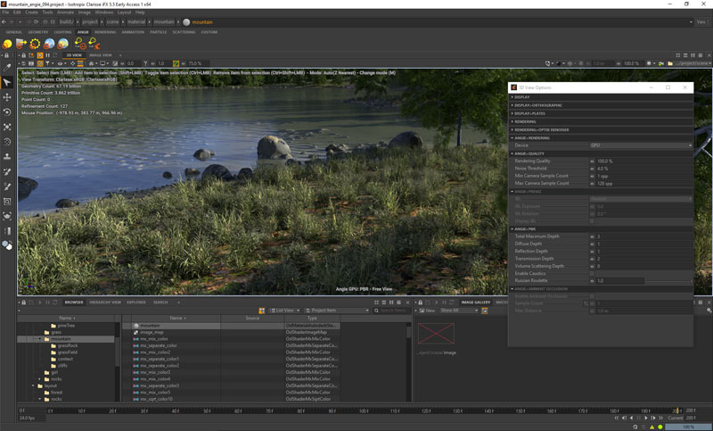Click the New button in Image Gallery

coord(426,311)
